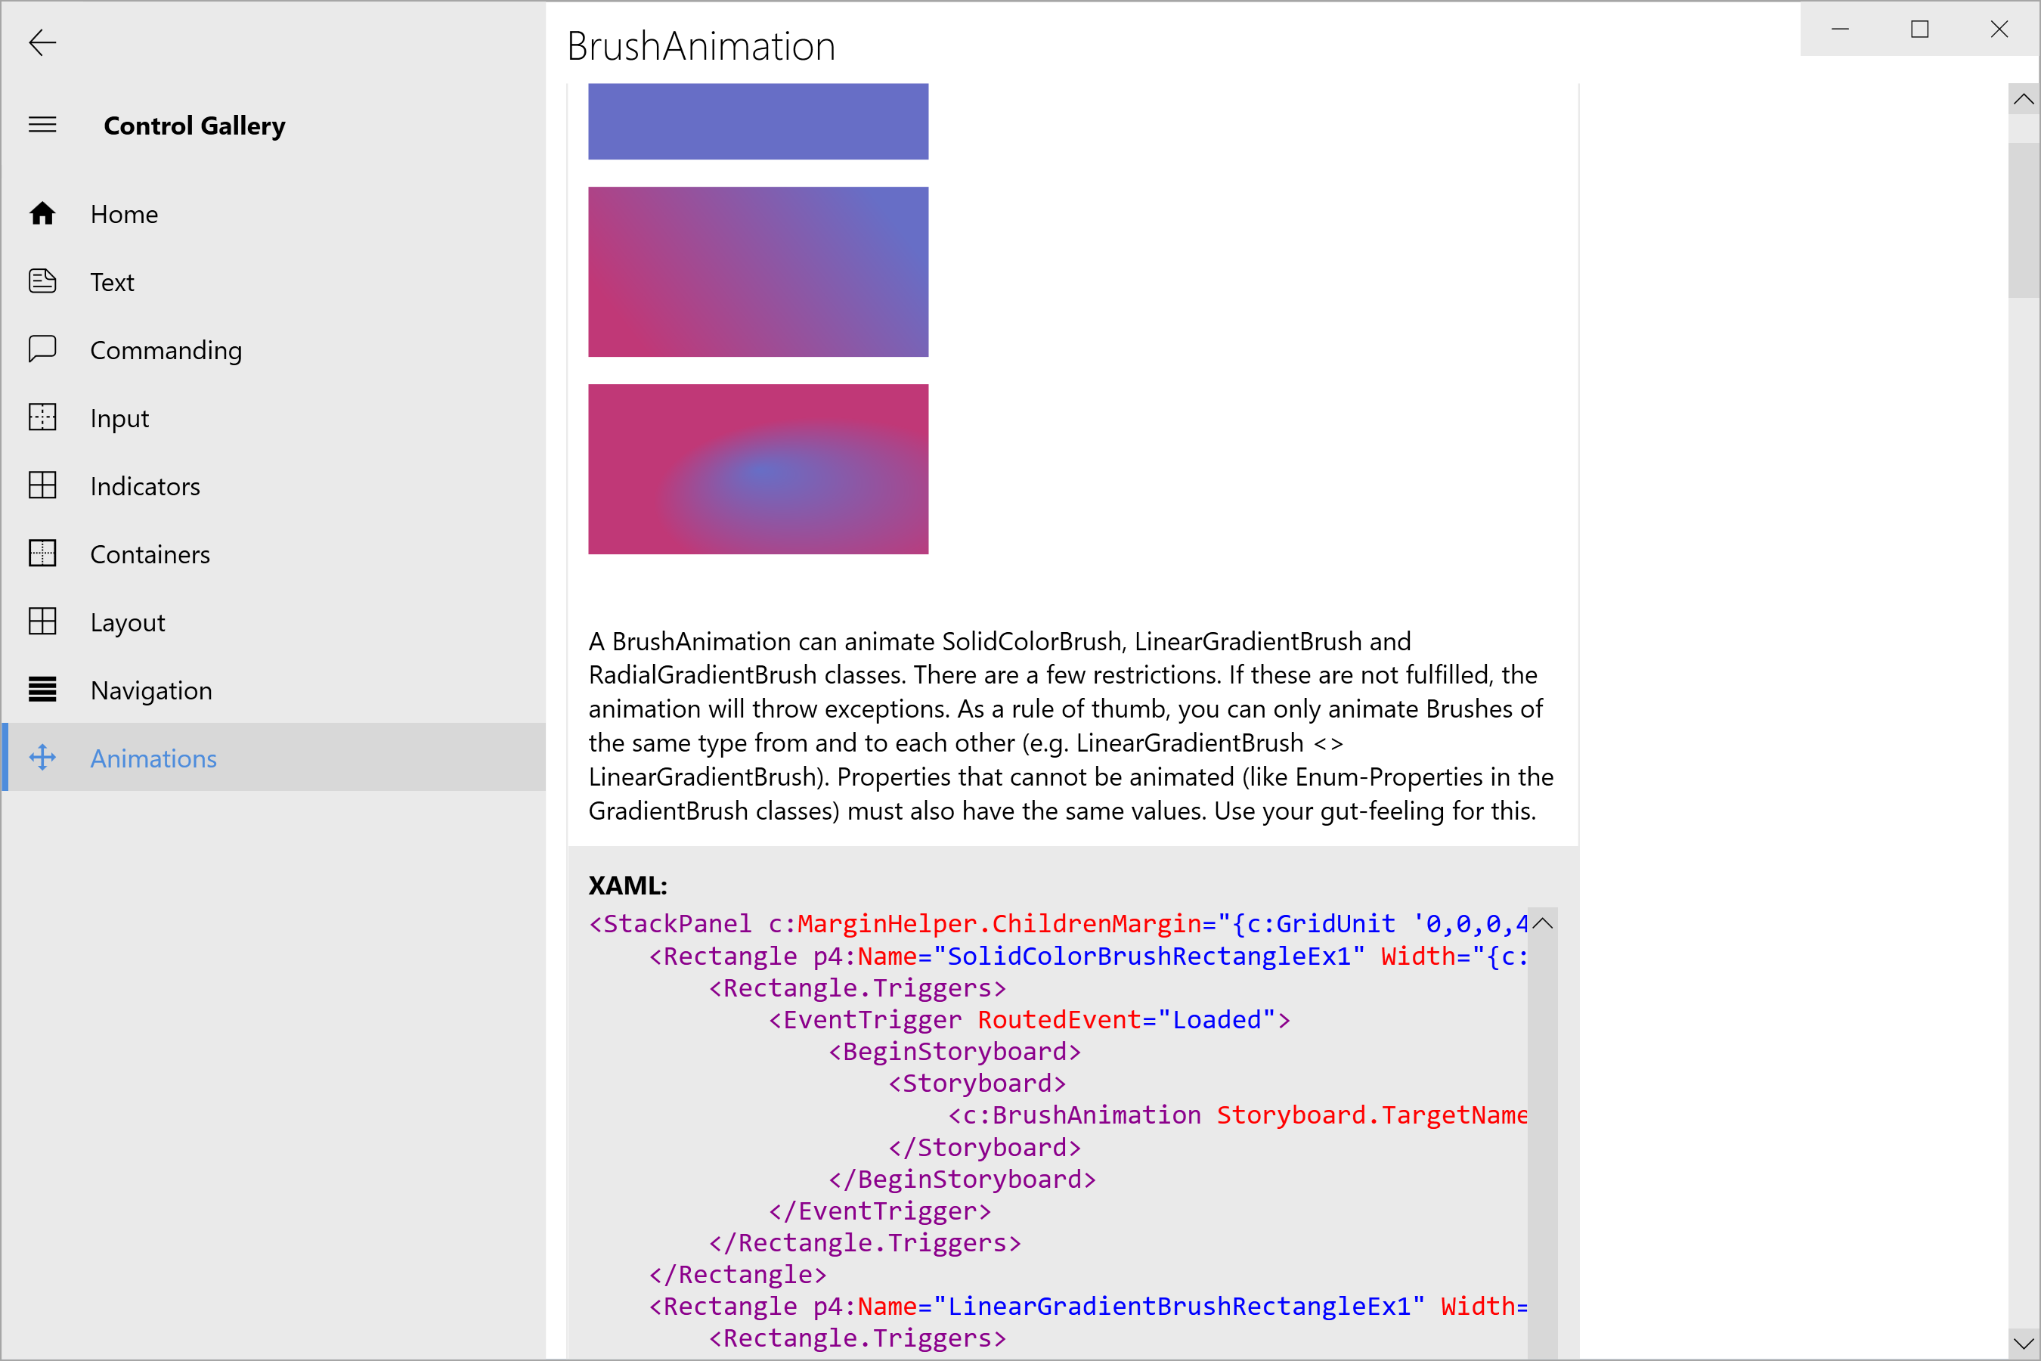Maximize the application window
2041x1361 pixels.
1919,29
